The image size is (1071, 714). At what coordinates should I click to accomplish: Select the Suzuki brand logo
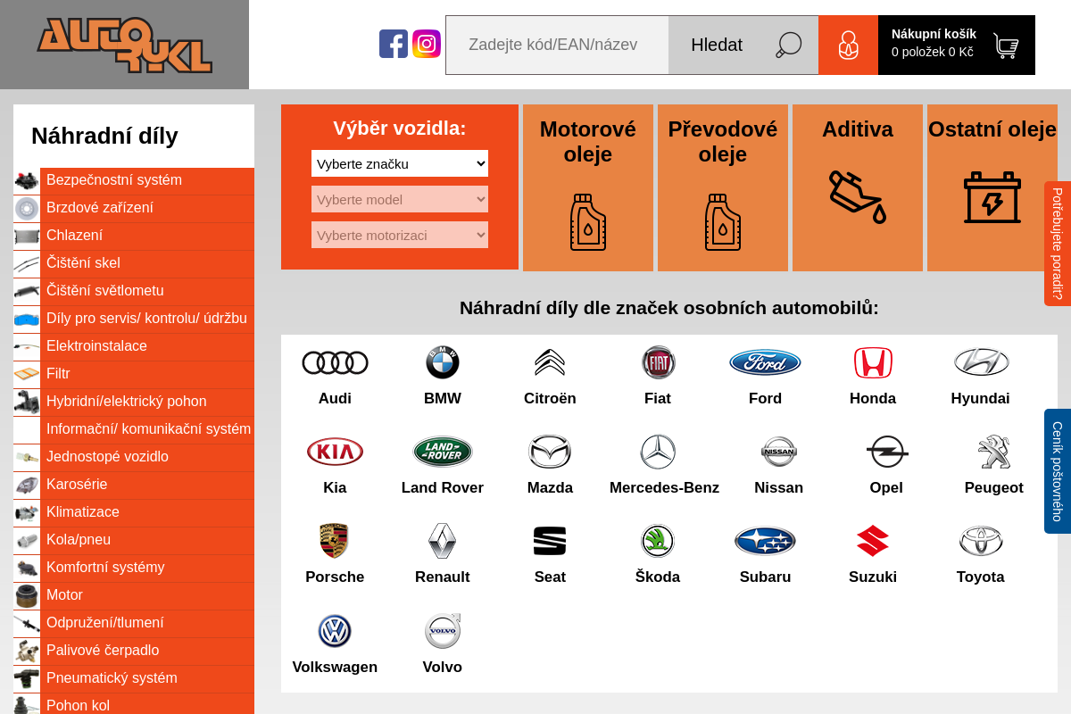873,541
